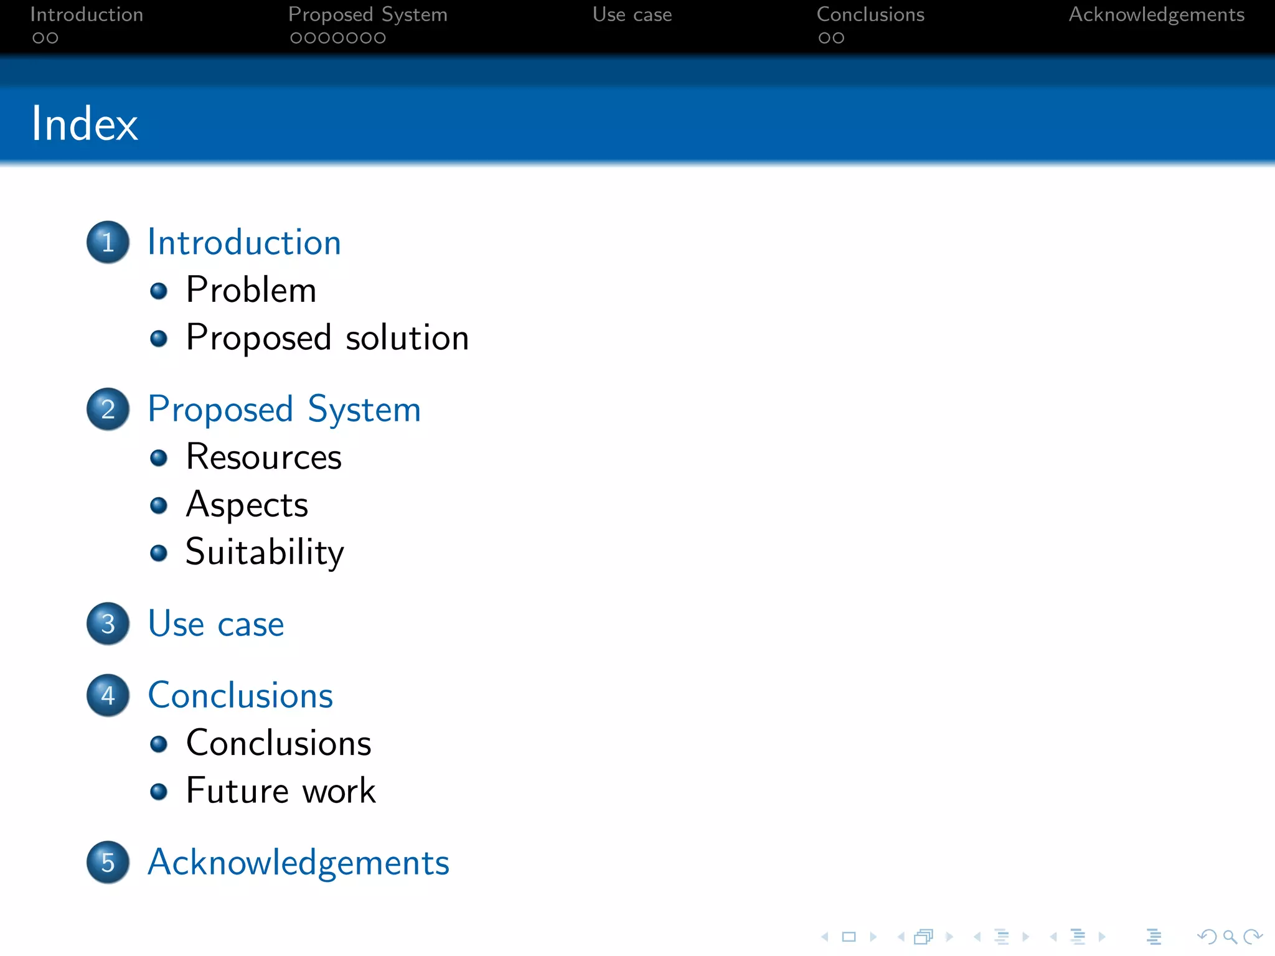Open Use case section in top header

[x=632, y=14]
